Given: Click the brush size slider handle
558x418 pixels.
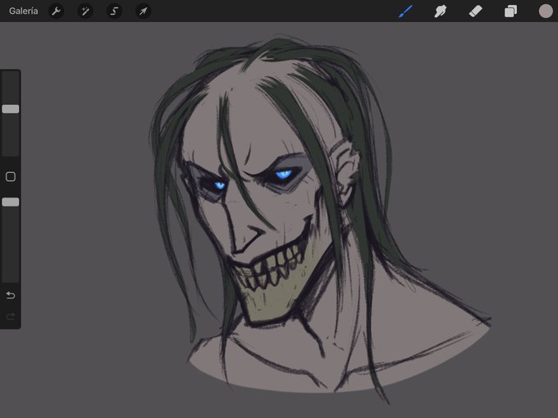Looking at the screenshot, I should click(x=11, y=109).
